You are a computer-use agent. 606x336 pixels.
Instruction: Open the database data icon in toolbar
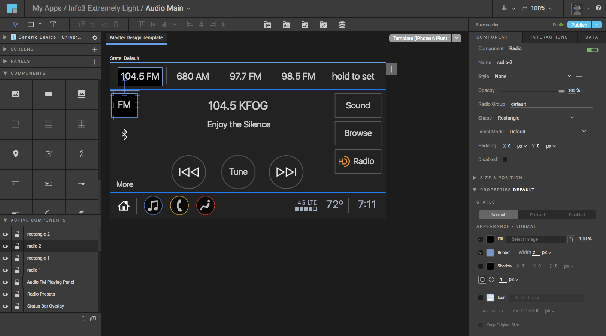coord(342,25)
